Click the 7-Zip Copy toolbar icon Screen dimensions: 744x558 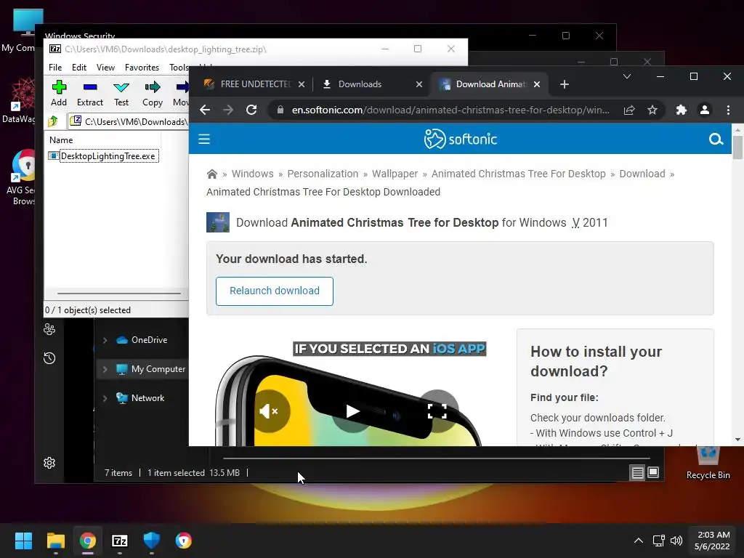point(153,87)
